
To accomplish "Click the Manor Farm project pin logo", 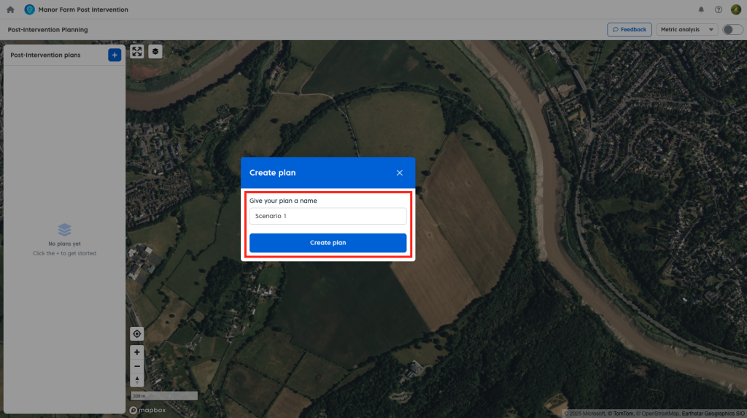I will [30, 9].
